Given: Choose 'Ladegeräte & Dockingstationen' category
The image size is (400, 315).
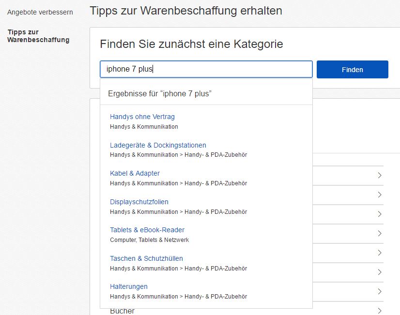Looking at the screenshot, I should 158,145.
